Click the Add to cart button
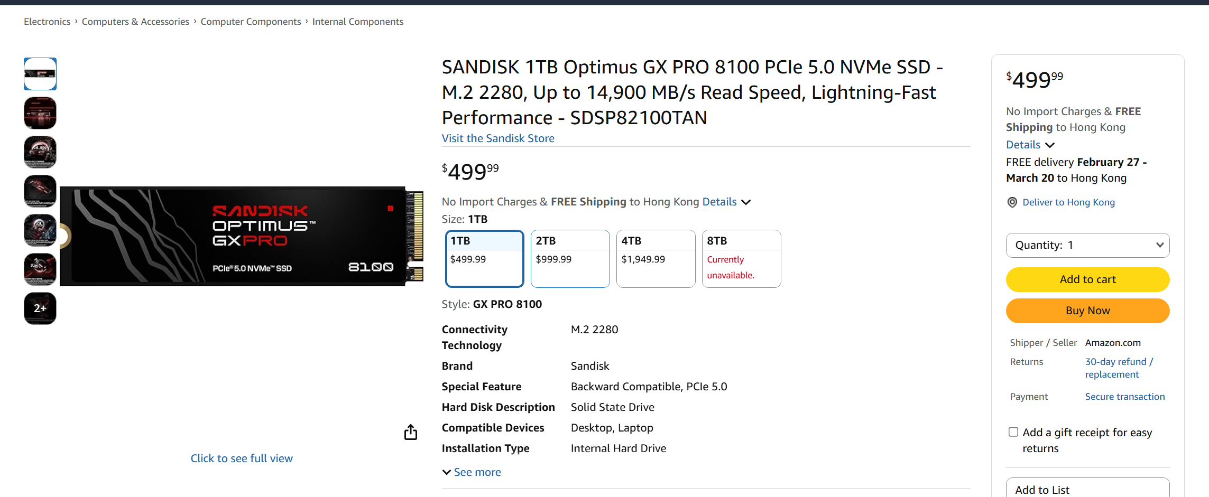 tap(1087, 279)
